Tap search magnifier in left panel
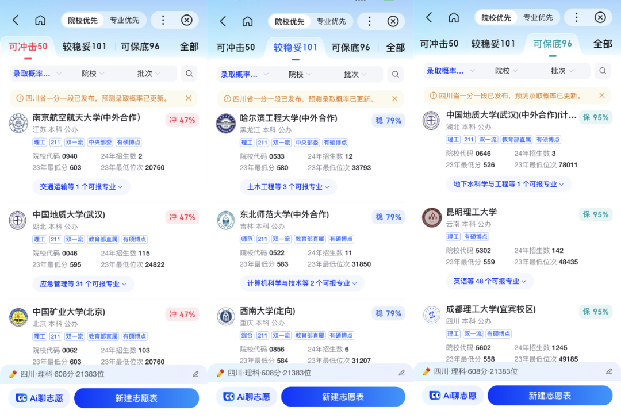Viewport: 621px width, 418px height. click(189, 74)
